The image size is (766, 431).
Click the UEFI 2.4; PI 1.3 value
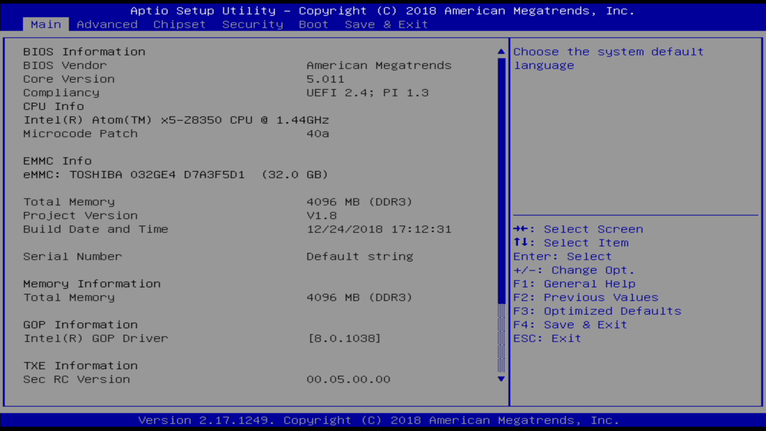coord(367,93)
